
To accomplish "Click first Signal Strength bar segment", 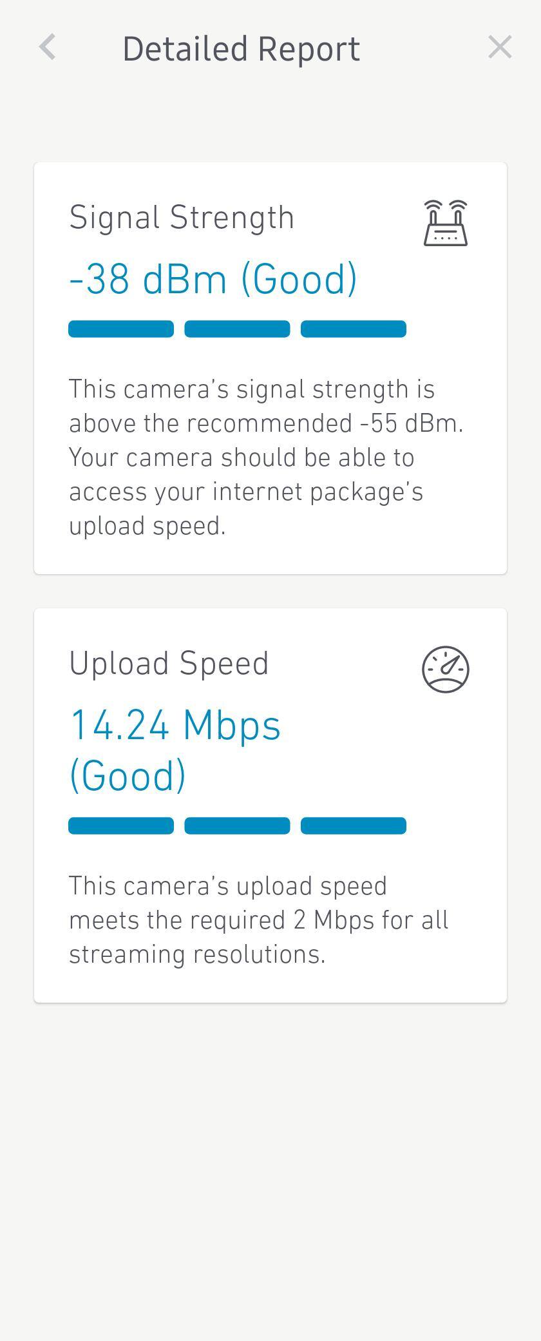I will tap(121, 329).
